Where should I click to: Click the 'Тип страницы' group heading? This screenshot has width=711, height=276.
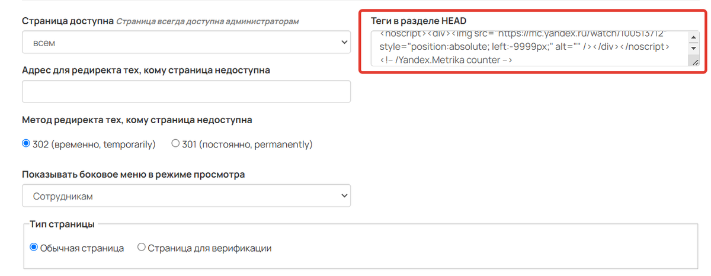click(x=62, y=224)
